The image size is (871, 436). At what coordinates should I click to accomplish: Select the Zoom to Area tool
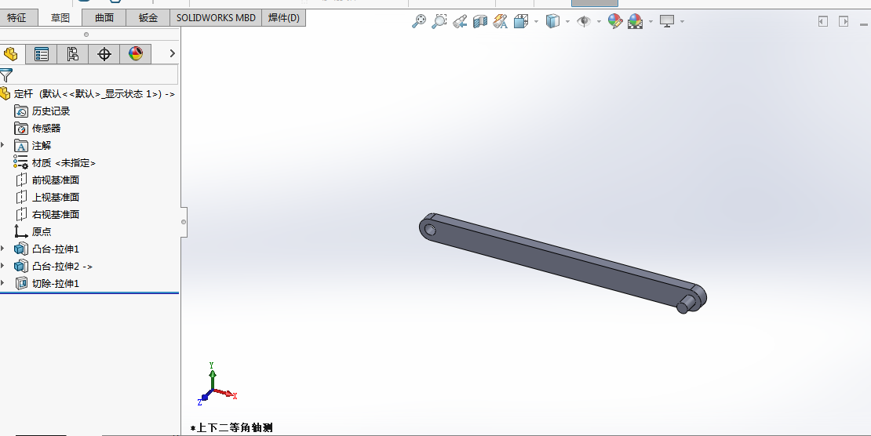click(x=439, y=21)
